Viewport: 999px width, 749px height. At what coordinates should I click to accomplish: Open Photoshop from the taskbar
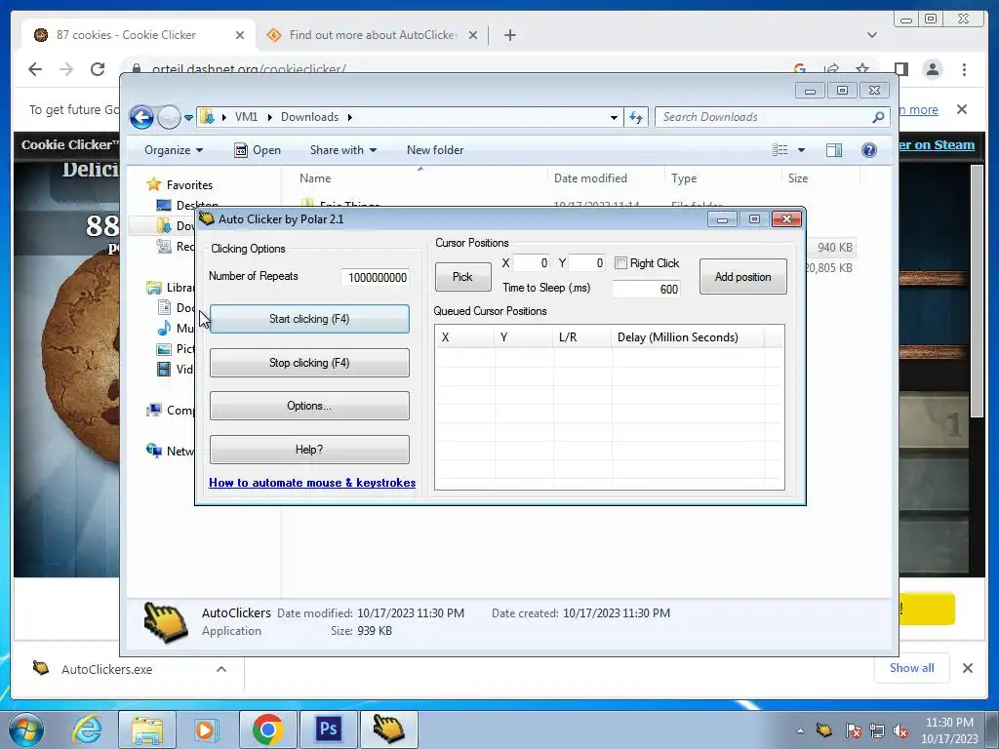(329, 729)
